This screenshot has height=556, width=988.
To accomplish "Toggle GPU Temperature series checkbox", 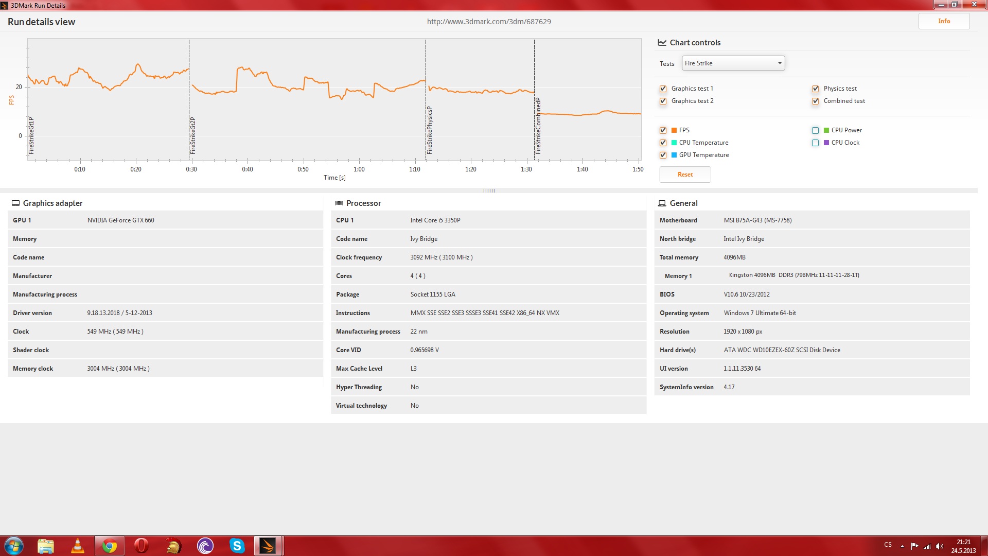I will [x=663, y=155].
